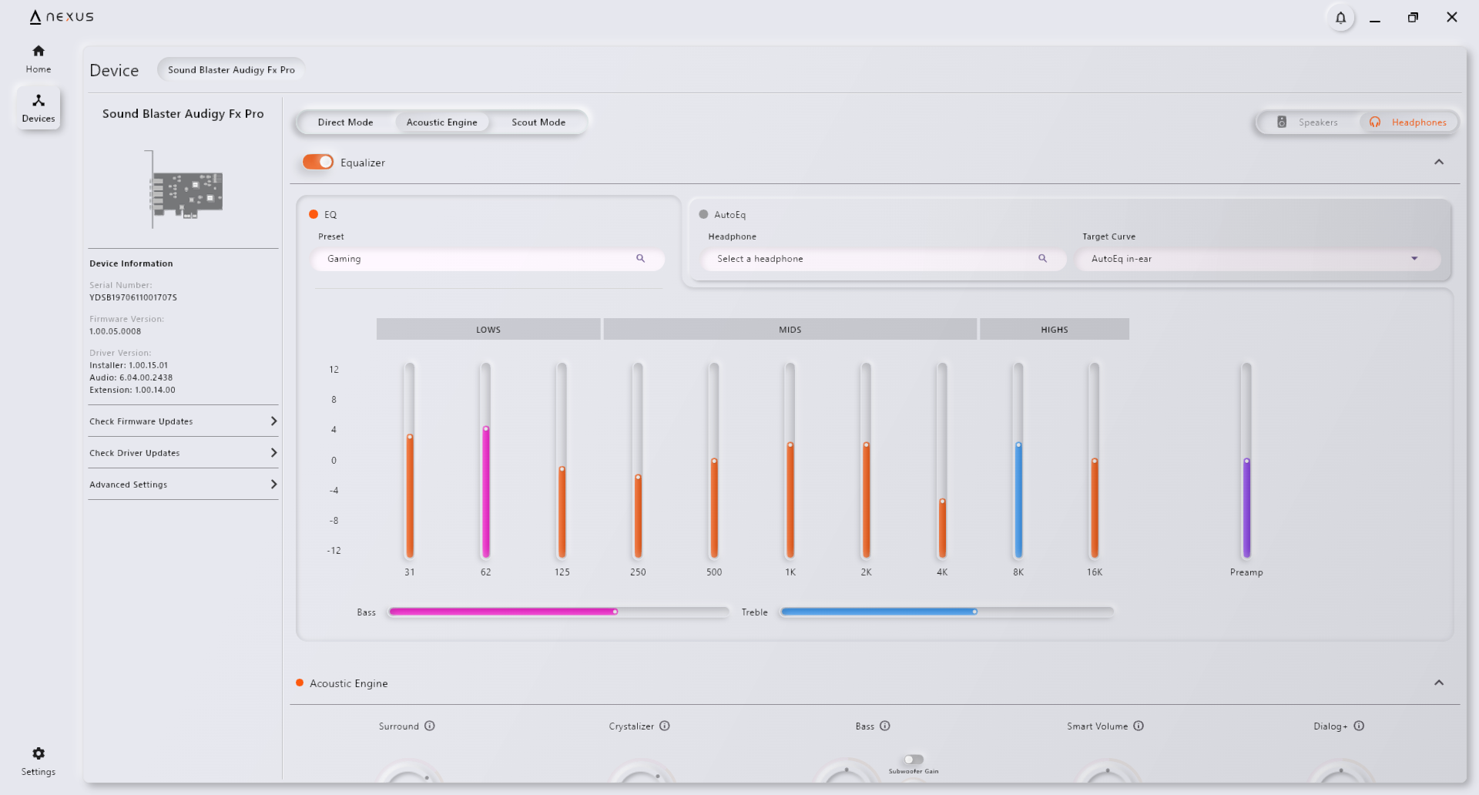Viewport: 1479px width, 795px height.
Task: Click the firmware version 1.00.05.0008
Action: click(116, 331)
